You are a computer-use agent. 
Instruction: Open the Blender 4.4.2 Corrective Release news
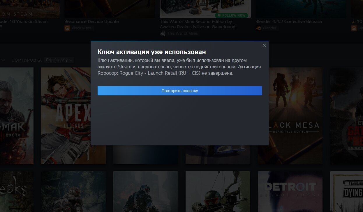289,22
